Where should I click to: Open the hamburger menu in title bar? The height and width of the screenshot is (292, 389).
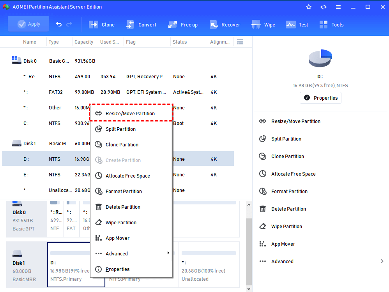pos(338,7)
